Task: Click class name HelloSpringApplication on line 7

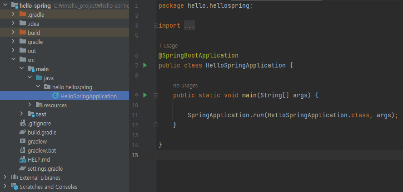Action: 246,65
